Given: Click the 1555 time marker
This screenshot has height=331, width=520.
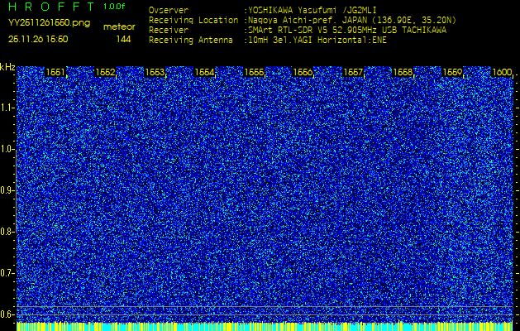Looking at the screenshot, I should tap(254, 72).
